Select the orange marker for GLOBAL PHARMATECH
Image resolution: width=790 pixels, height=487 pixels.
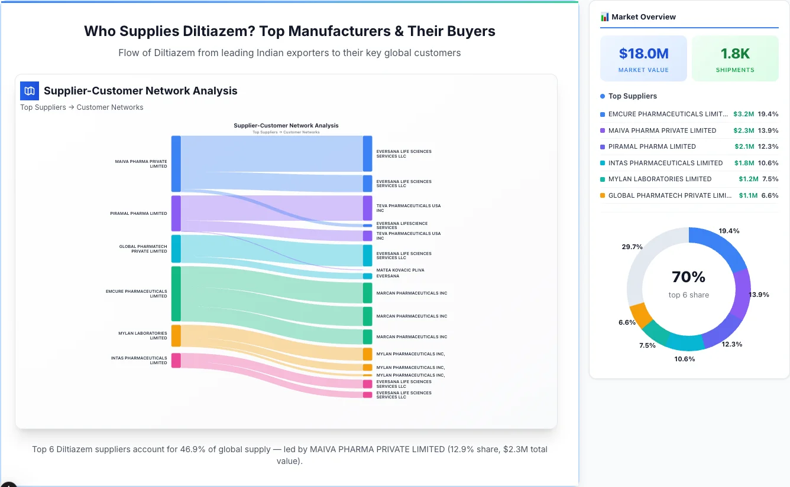pyautogui.click(x=603, y=195)
